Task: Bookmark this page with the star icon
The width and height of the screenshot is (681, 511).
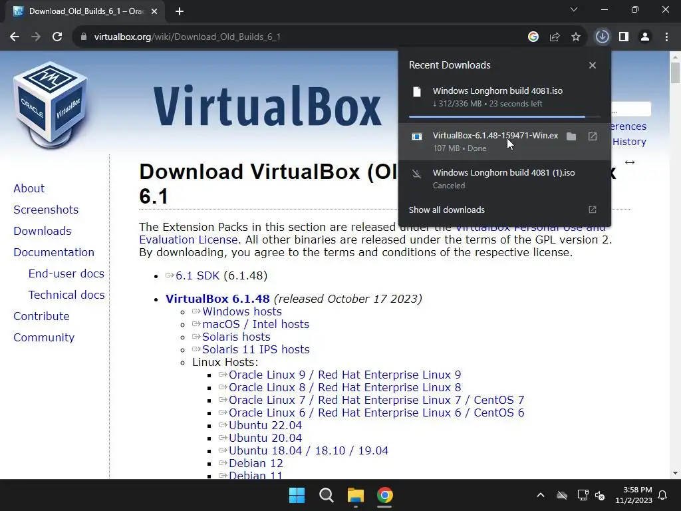Action: [575, 37]
